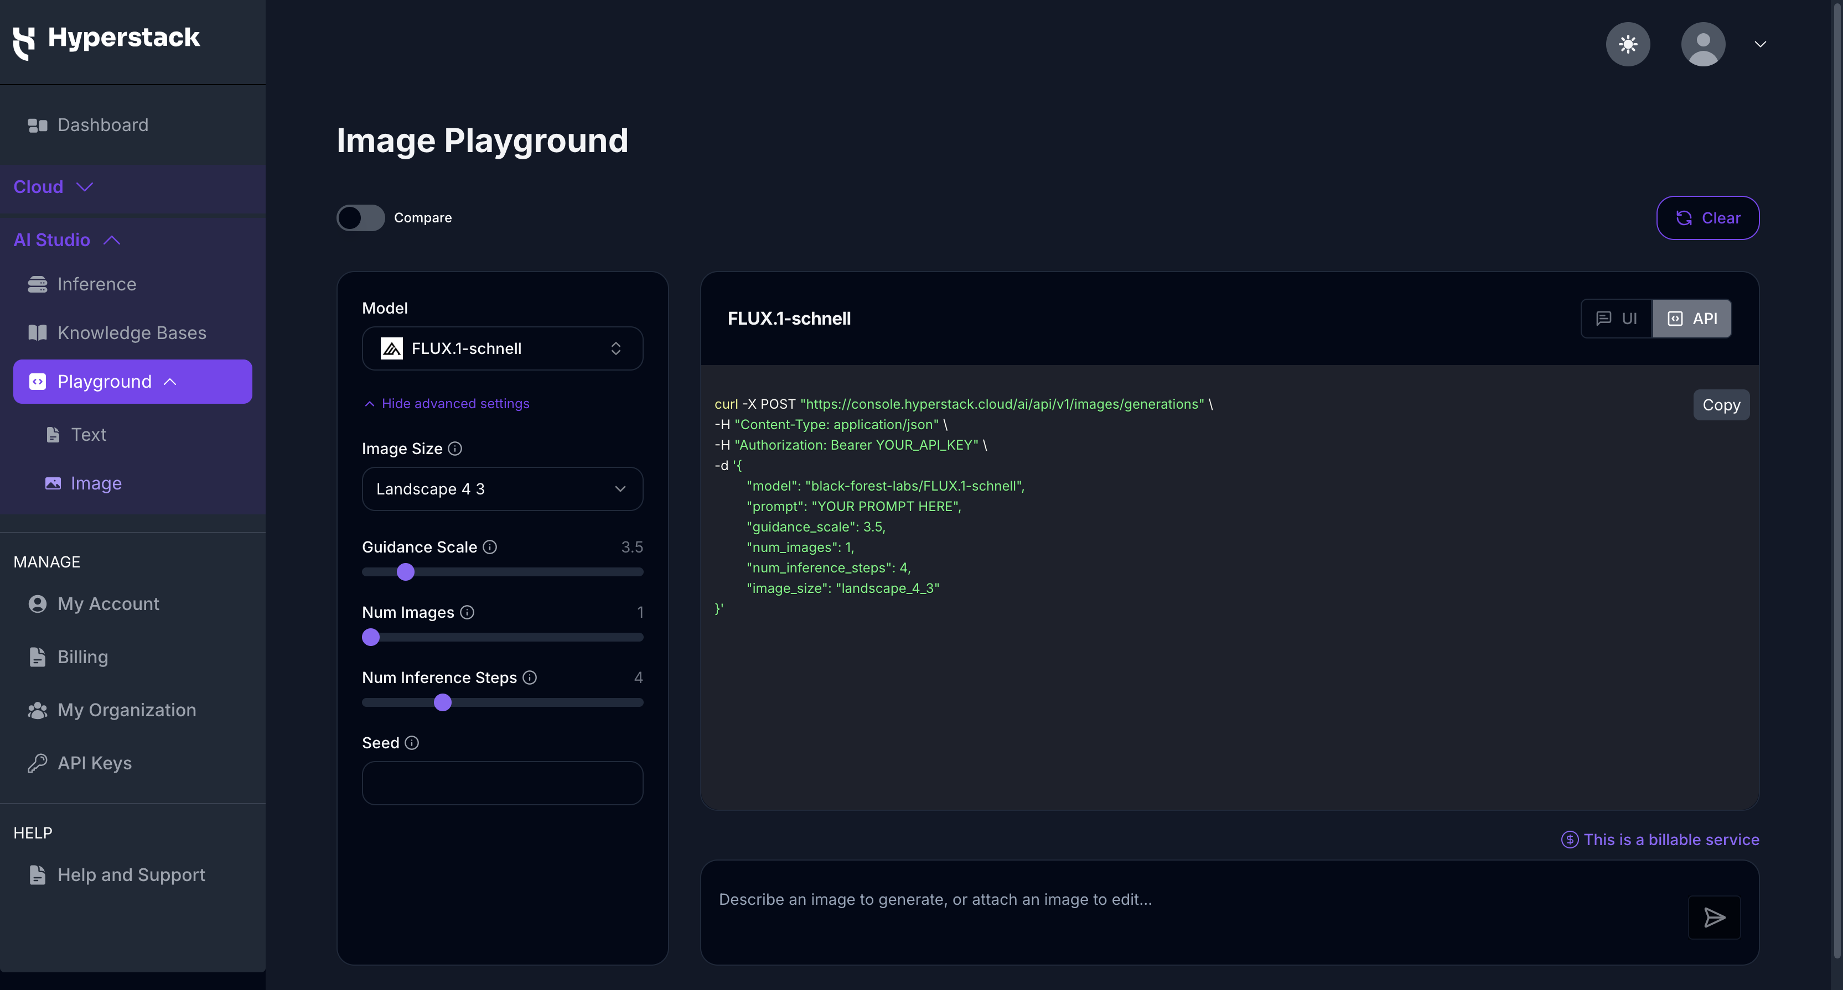This screenshot has width=1843, height=990.
Task: Switch to the API tab
Action: tap(1691, 319)
